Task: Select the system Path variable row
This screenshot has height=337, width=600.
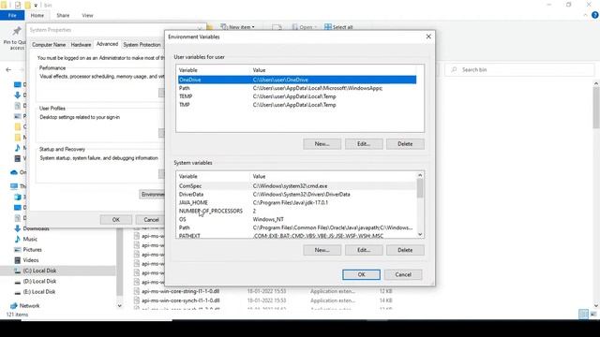Action: coord(297,227)
